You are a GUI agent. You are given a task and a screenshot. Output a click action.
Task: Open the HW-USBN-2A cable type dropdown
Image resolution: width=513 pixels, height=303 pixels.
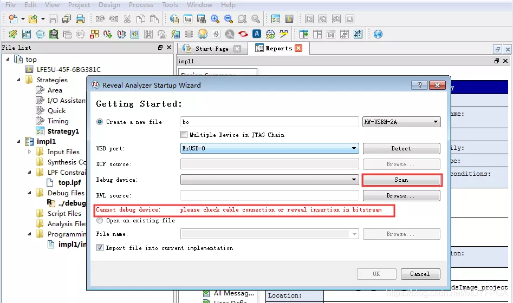[401, 122]
